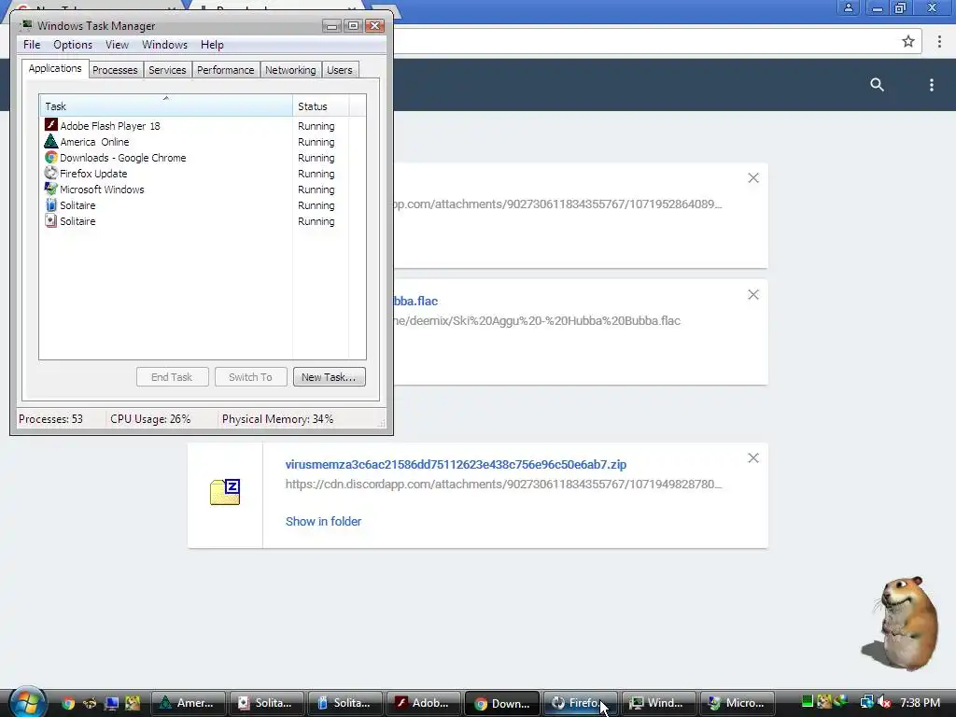Click Running status of Firefox Update row
The image size is (956, 717).
click(316, 174)
